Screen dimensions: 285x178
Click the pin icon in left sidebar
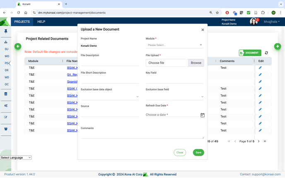tap(6, 31)
